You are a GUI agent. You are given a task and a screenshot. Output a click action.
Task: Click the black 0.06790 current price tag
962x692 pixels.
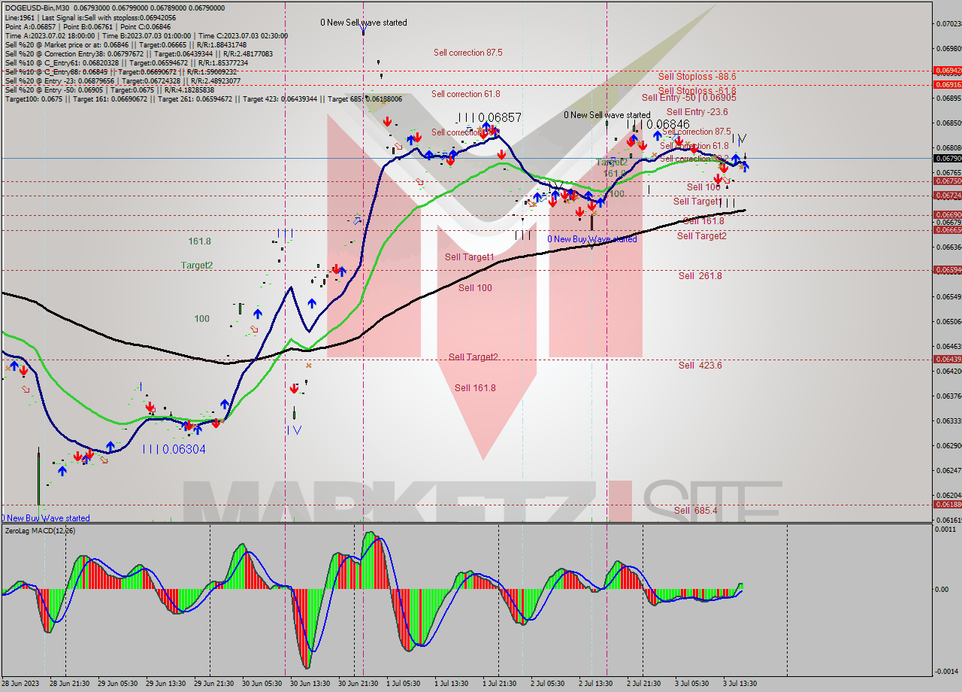946,159
